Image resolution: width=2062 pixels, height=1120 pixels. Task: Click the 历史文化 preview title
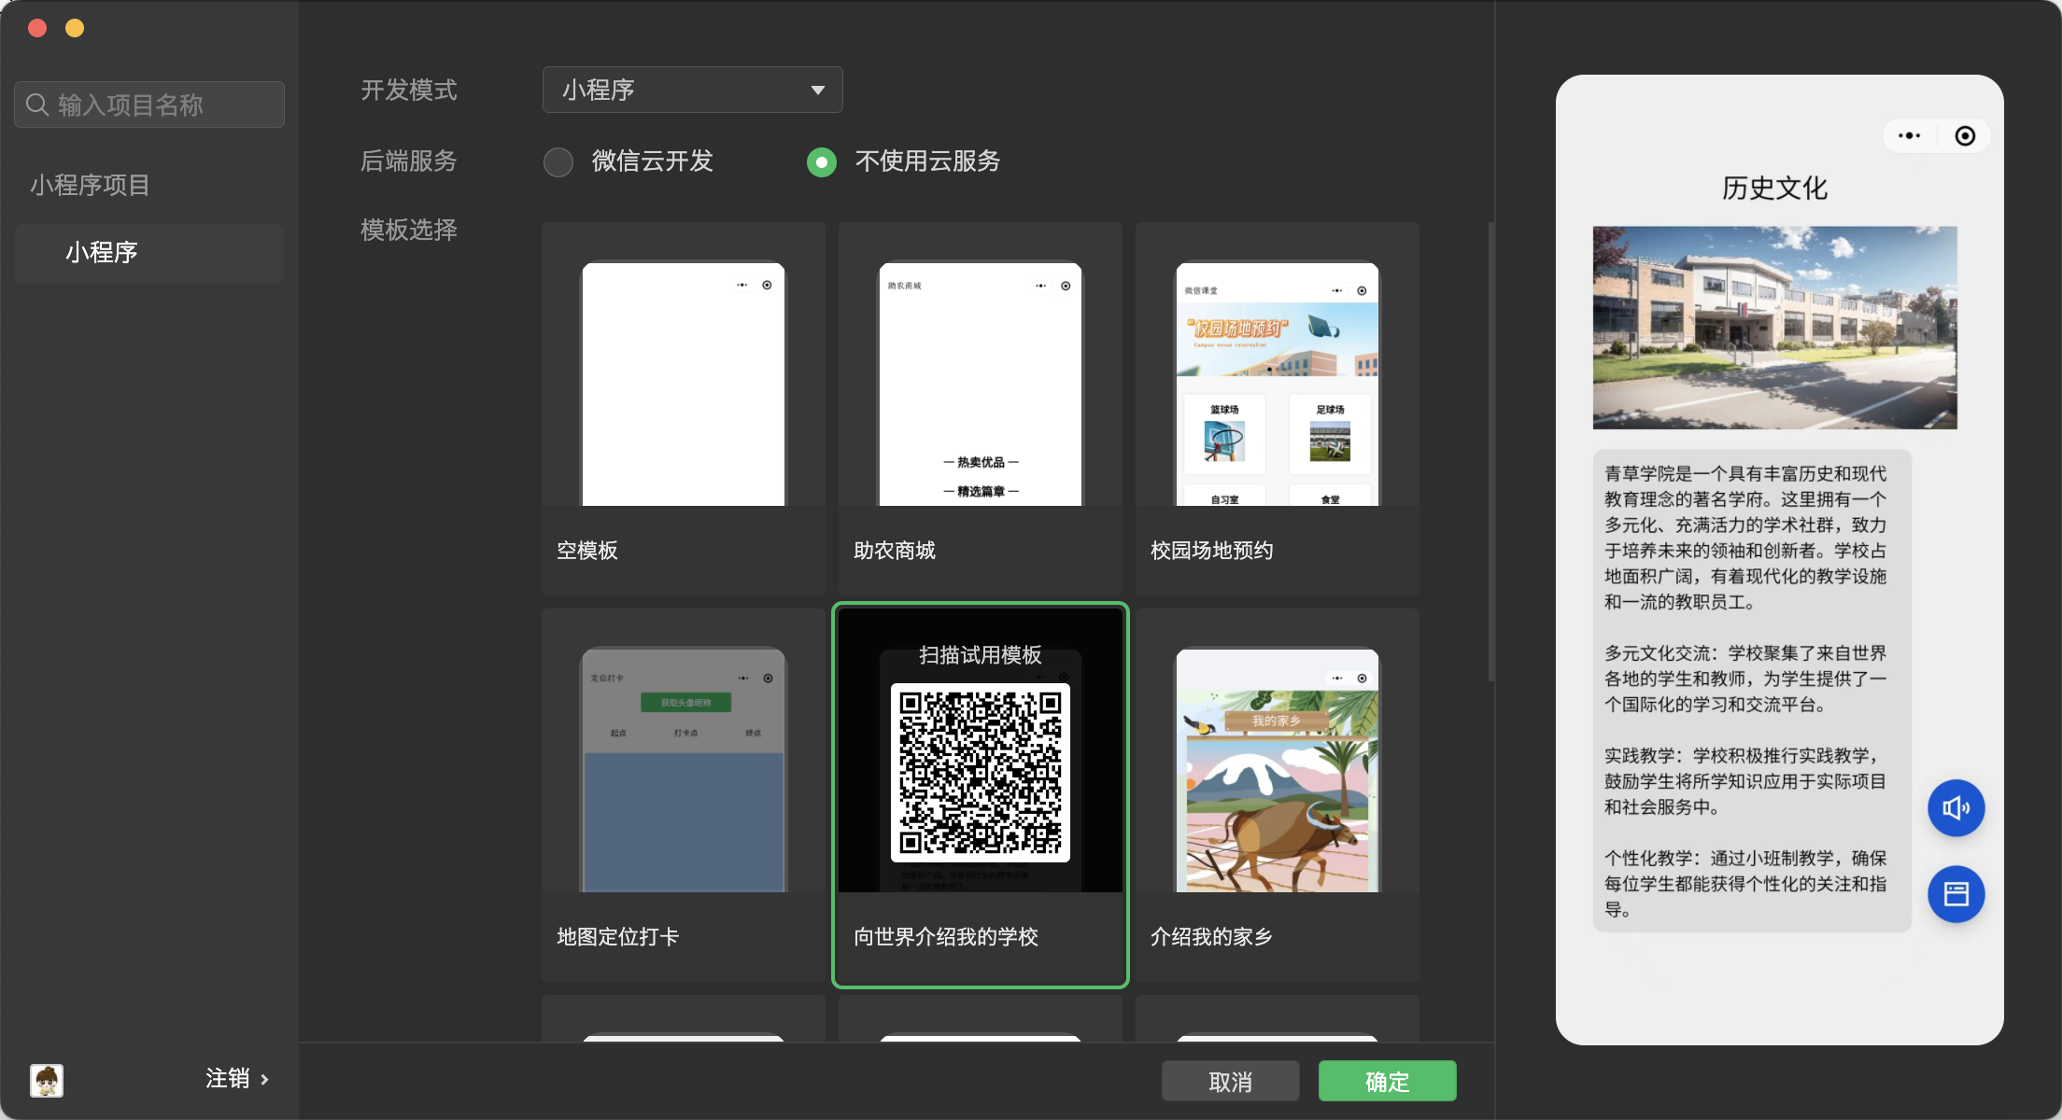pyautogui.click(x=1775, y=189)
